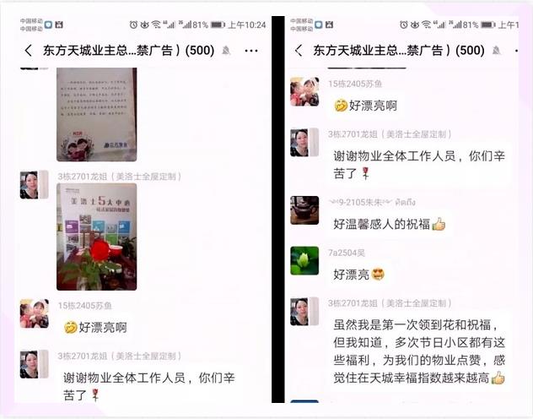Open the three-dot menu in left chat
This screenshot has height=419, width=533.
251,51
